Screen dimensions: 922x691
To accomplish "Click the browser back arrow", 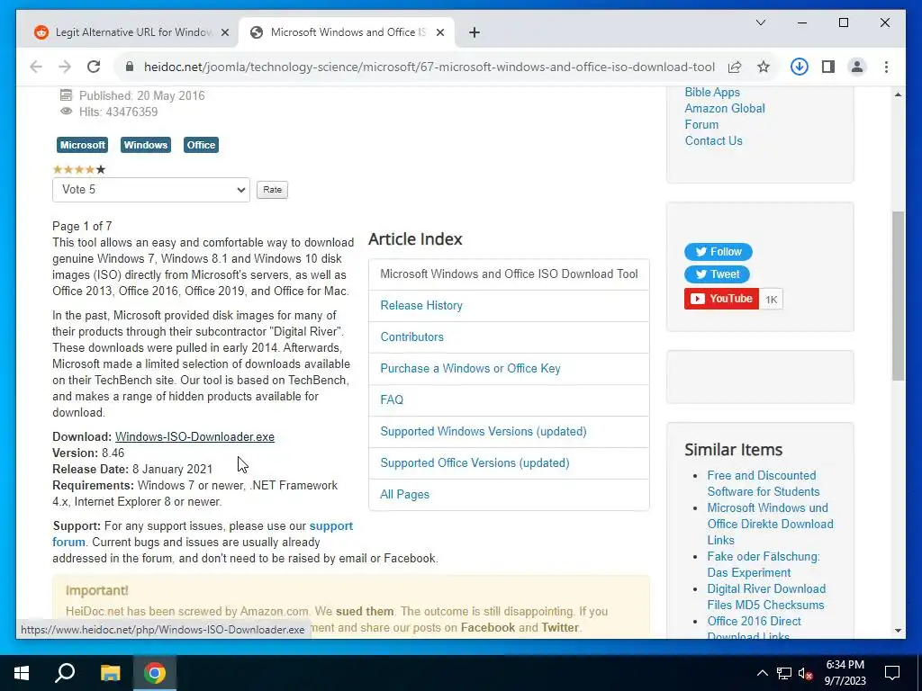I will (x=36, y=67).
